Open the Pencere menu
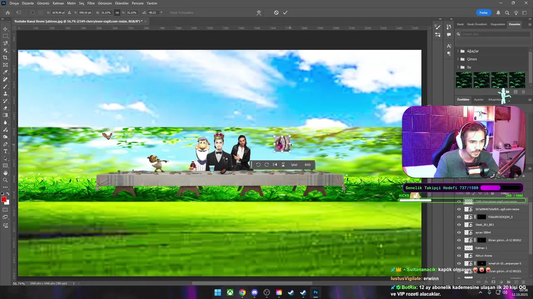Viewport: 533px width, 299px height. click(138, 3)
